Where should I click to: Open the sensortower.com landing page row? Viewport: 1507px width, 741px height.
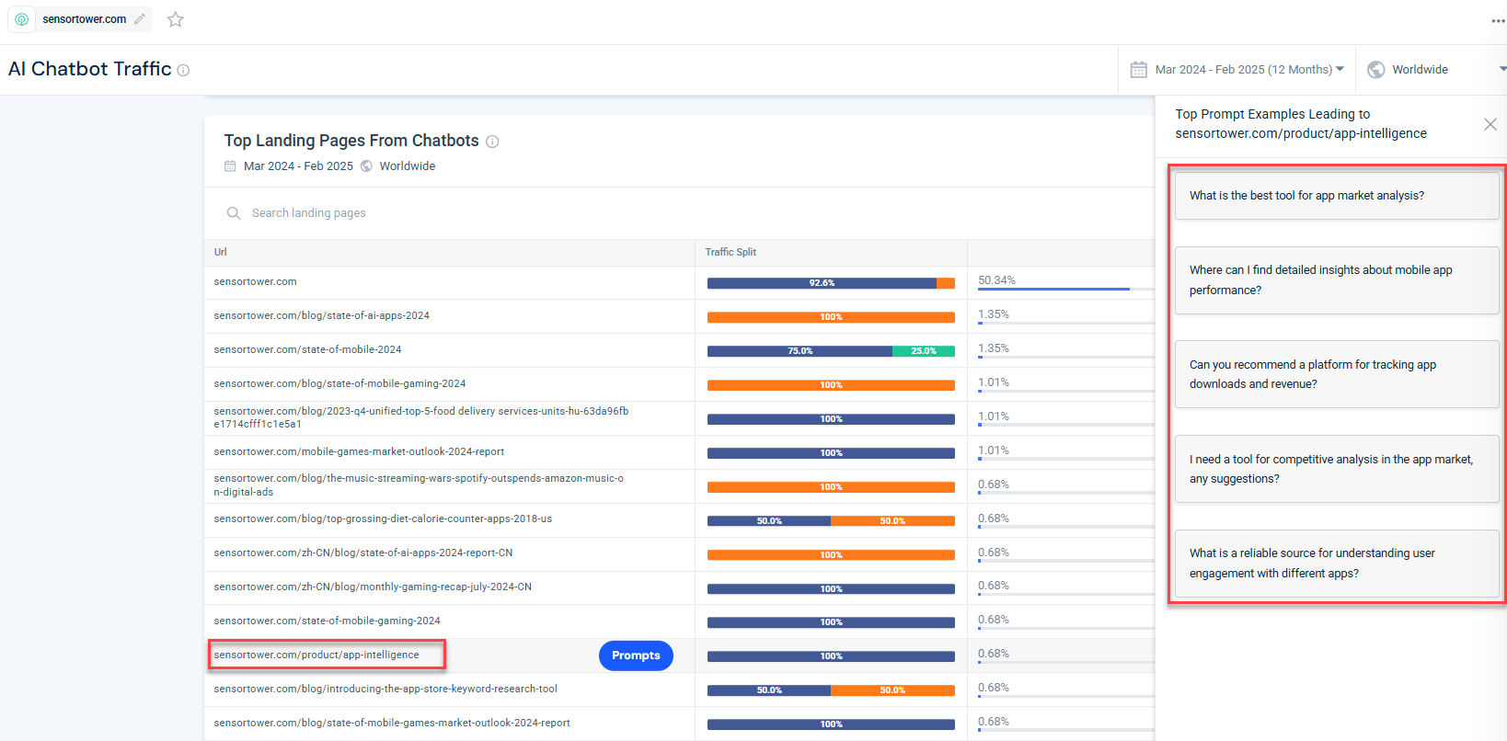255,281
